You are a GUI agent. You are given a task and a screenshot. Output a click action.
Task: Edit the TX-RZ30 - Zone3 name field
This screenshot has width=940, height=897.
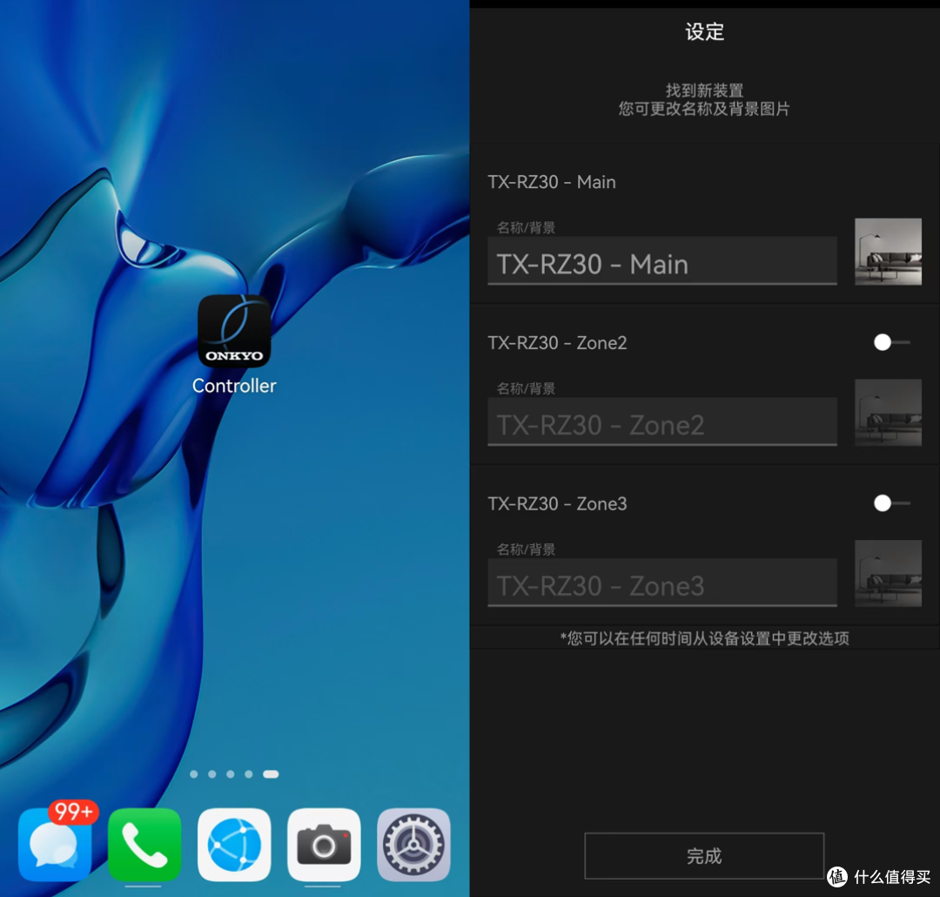pos(662,583)
